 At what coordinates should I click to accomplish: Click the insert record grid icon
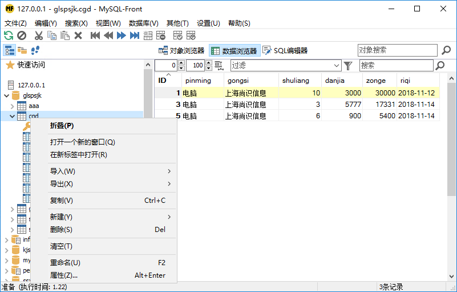pos(148,35)
